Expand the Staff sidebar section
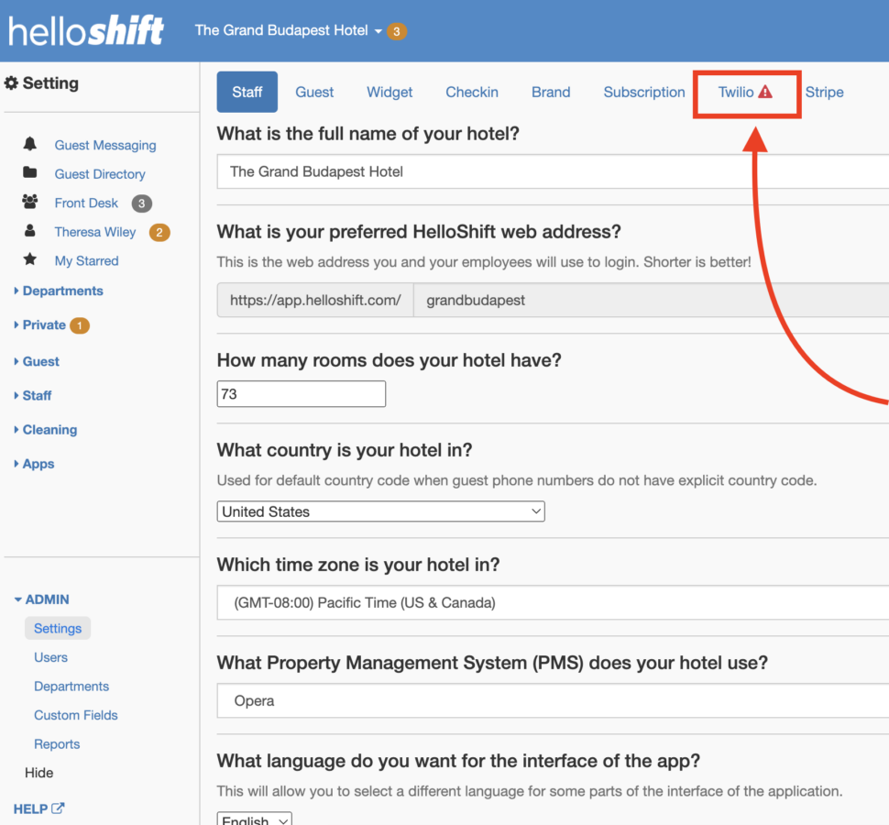 33,395
